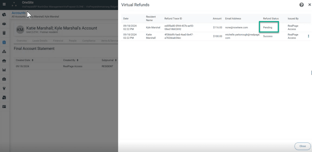Click Unit 2-214 Former resident text

42,32
